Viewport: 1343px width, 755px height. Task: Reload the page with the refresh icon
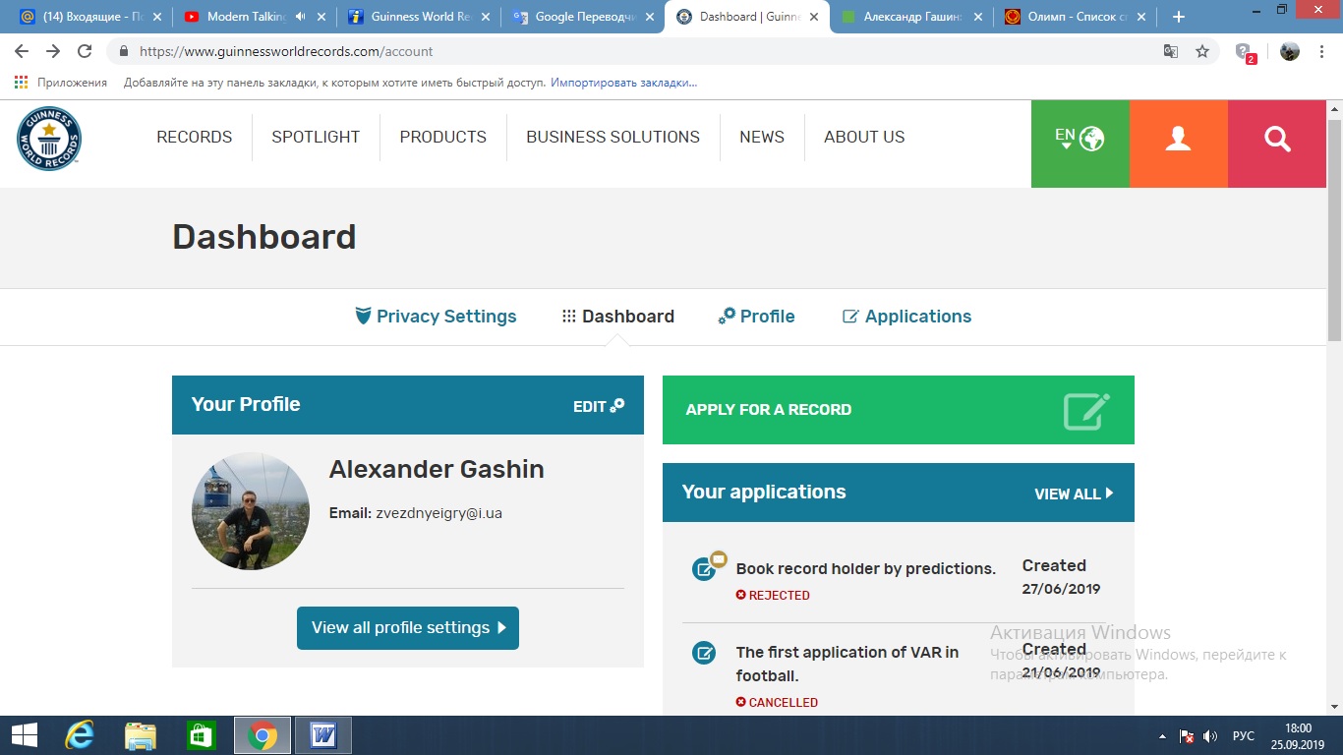[x=85, y=51]
